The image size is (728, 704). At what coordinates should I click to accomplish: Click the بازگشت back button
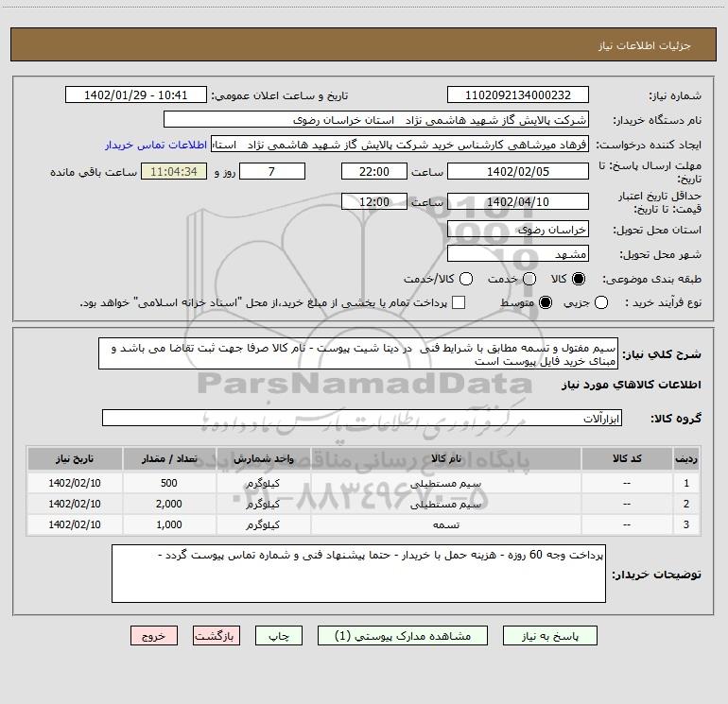pyautogui.click(x=217, y=637)
